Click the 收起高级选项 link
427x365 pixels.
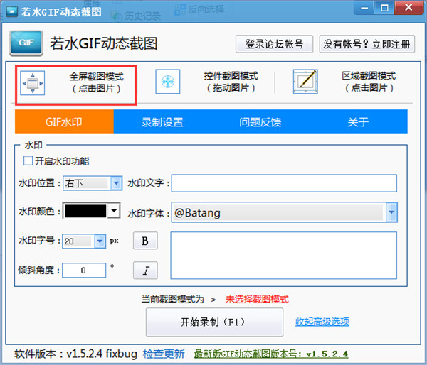point(322,322)
